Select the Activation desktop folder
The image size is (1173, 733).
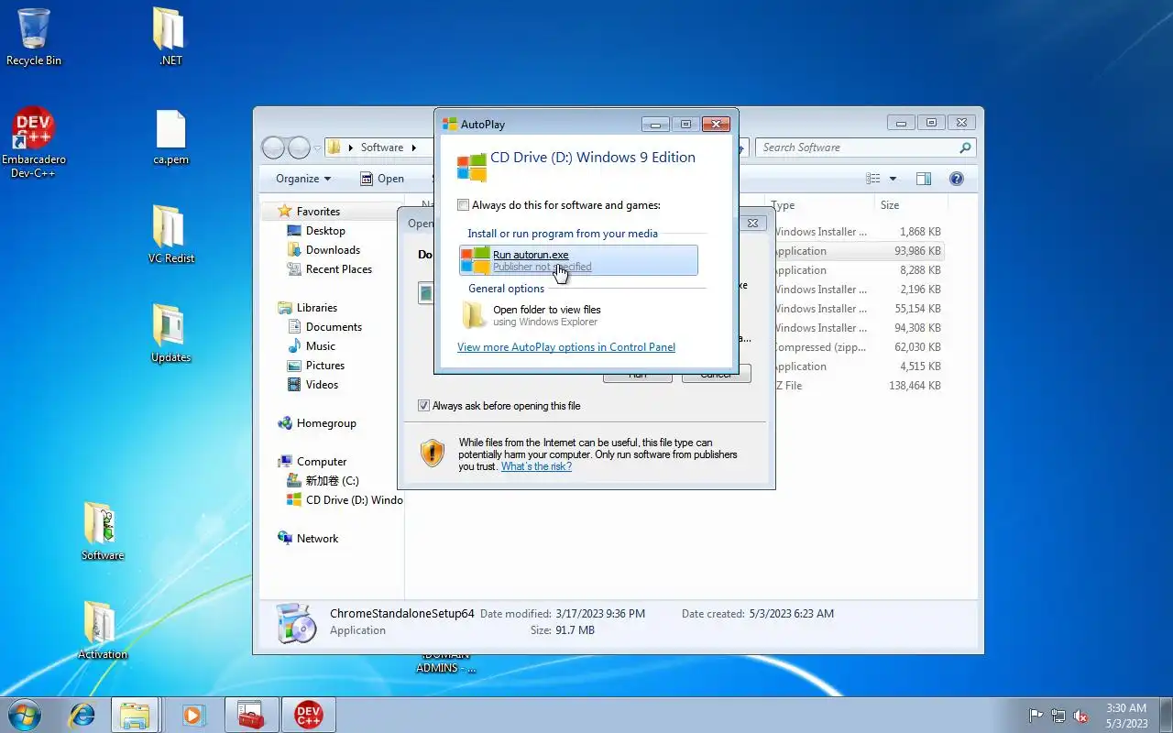click(x=103, y=630)
